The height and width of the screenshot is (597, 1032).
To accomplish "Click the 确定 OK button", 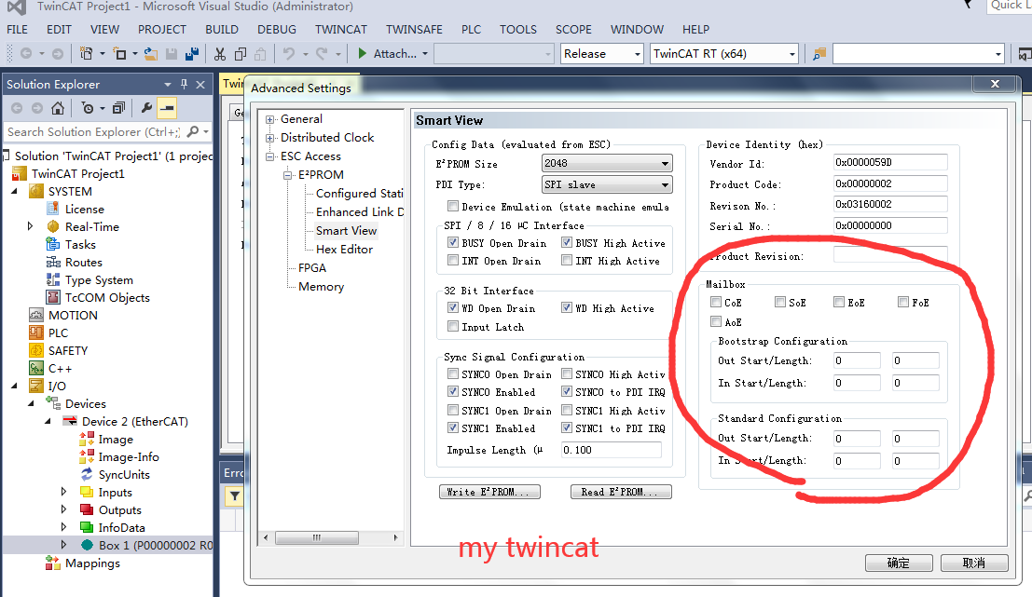I will point(899,563).
